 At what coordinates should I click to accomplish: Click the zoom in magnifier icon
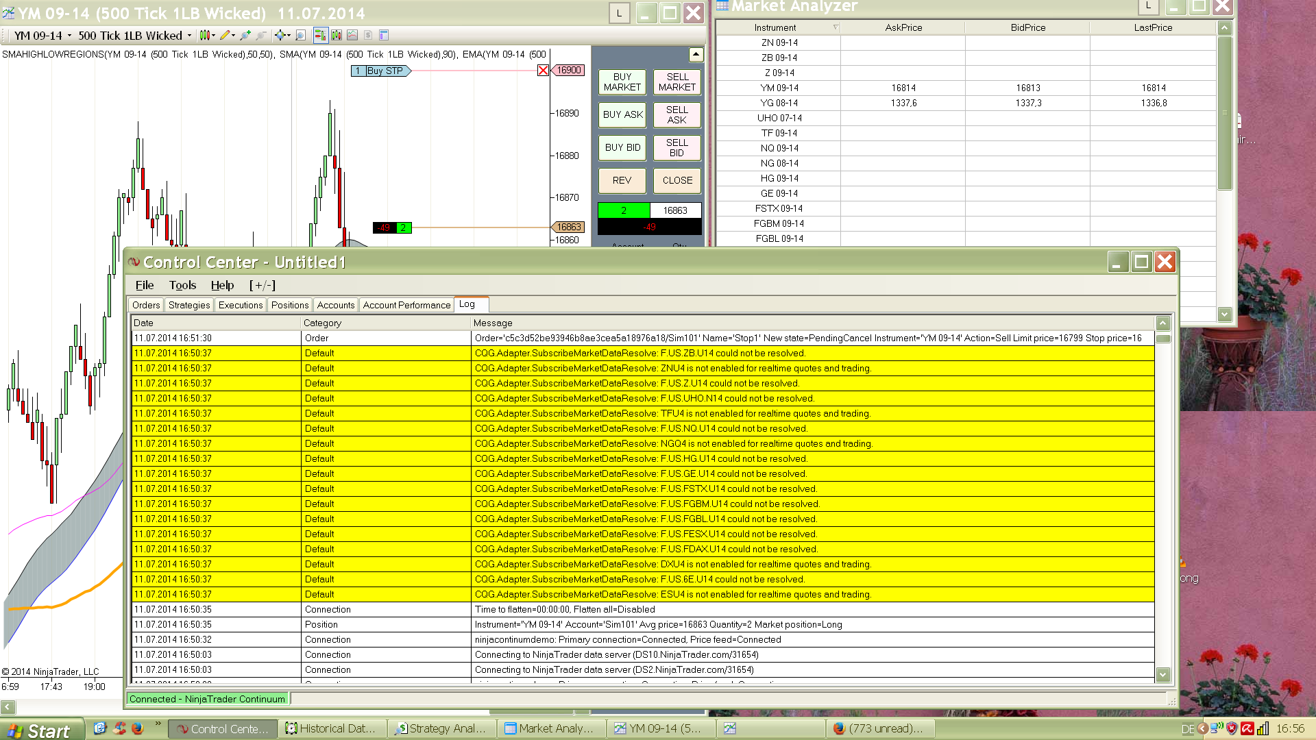pyautogui.click(x=245, y=35)
